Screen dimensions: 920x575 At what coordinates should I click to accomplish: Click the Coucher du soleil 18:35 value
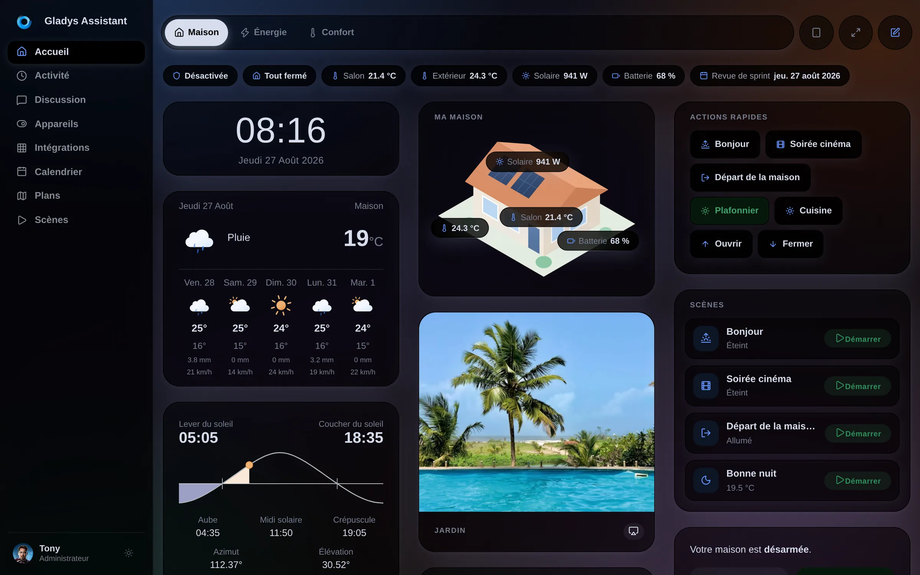point(363,438)
